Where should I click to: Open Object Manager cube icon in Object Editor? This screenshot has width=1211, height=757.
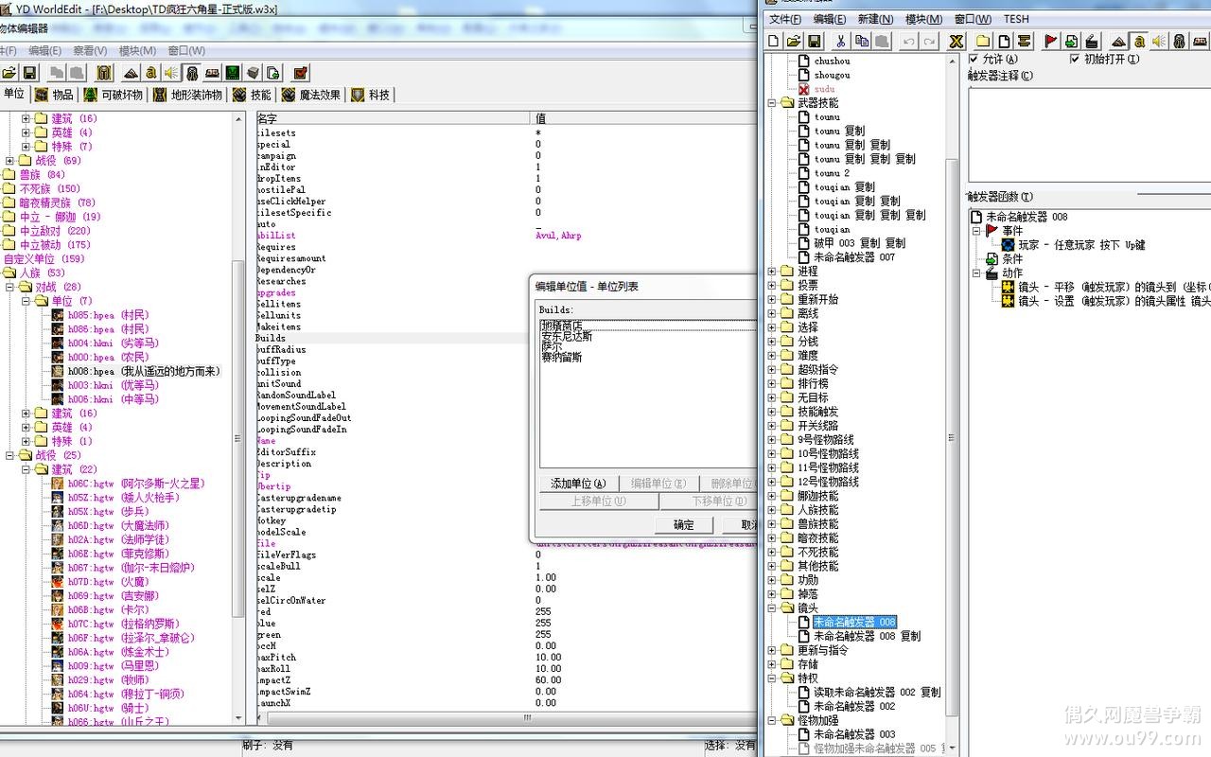[253, 73]
